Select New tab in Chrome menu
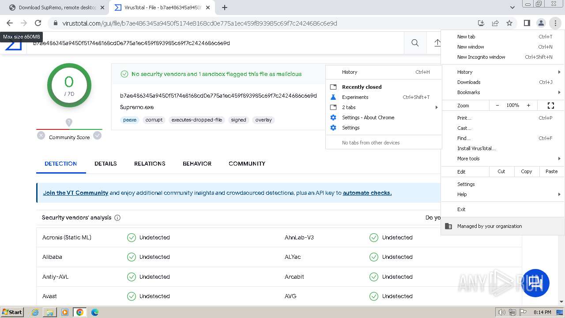This screenshot has height=318, width=565. (x=503, y=37)
